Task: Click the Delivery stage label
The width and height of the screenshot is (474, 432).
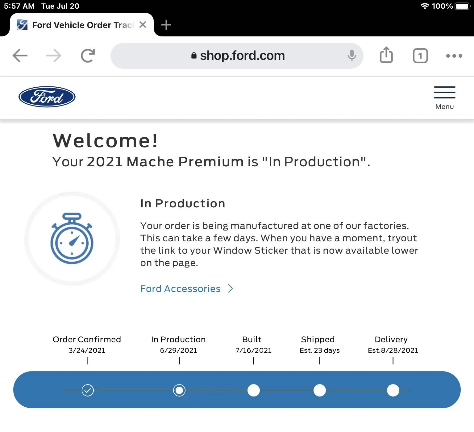Action: pyautogui.click(x=391, y=339)
